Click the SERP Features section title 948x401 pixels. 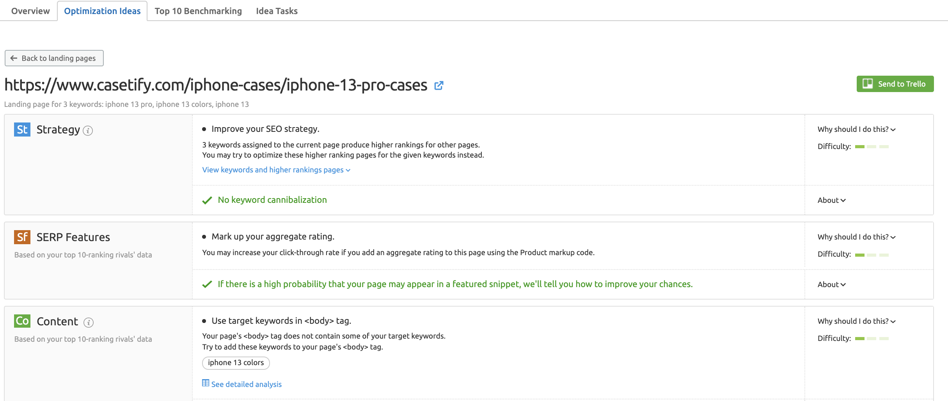(73, 237)
